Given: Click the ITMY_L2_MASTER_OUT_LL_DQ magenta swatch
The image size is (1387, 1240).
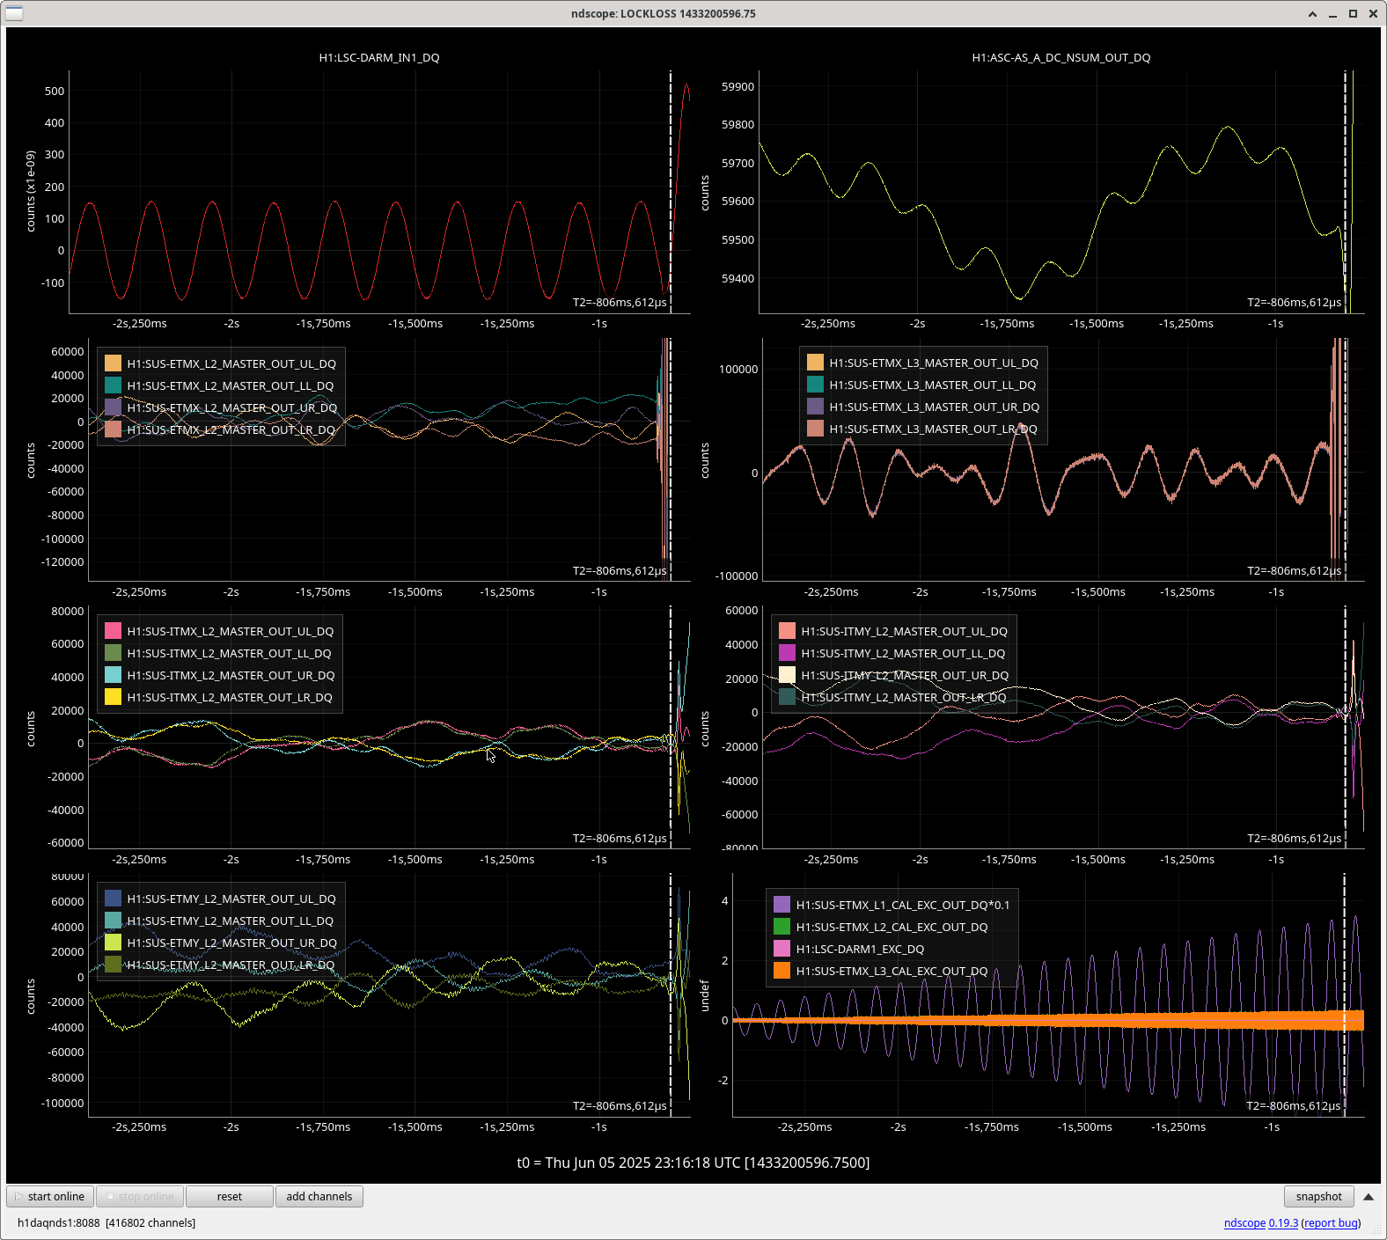Looking at the screenshot, I should click(x=787, y=653).
